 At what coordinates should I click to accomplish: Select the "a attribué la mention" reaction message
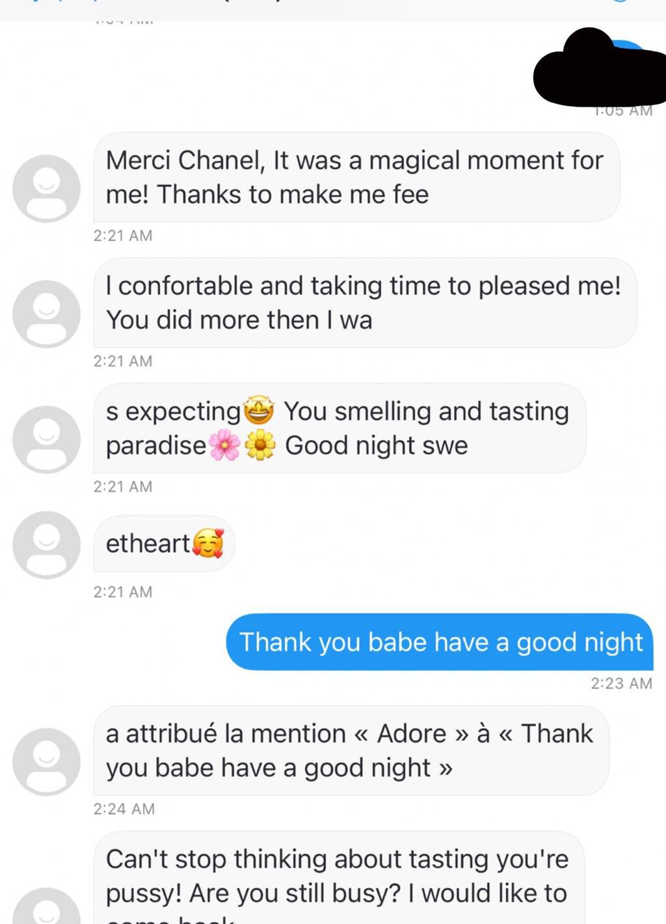351,750
